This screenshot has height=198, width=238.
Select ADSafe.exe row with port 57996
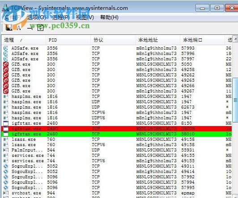pos(117,54)
